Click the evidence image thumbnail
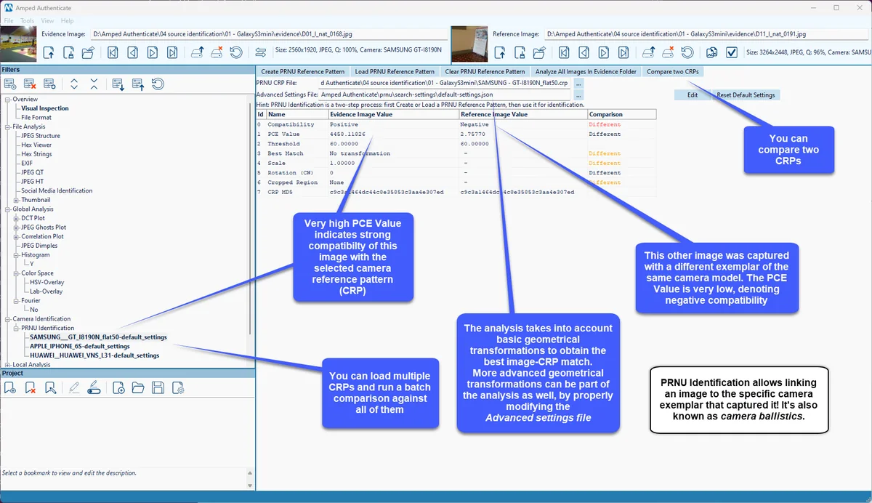Image resolution: width=872 pixels, height=503 pixels. pos(18,44)
